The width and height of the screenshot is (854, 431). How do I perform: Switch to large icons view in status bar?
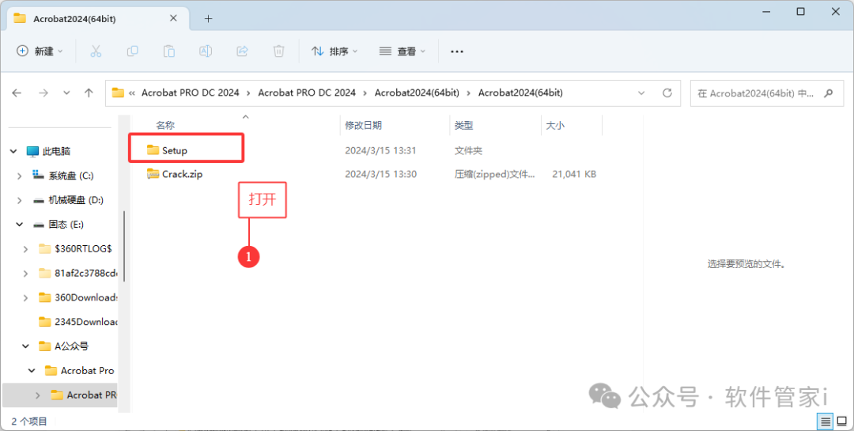842,422
